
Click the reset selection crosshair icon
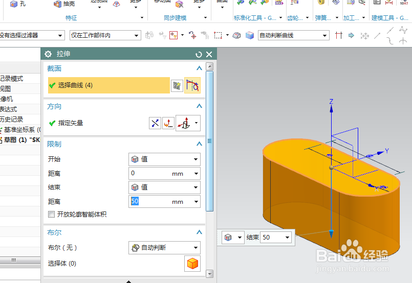[x=192, y=35]
